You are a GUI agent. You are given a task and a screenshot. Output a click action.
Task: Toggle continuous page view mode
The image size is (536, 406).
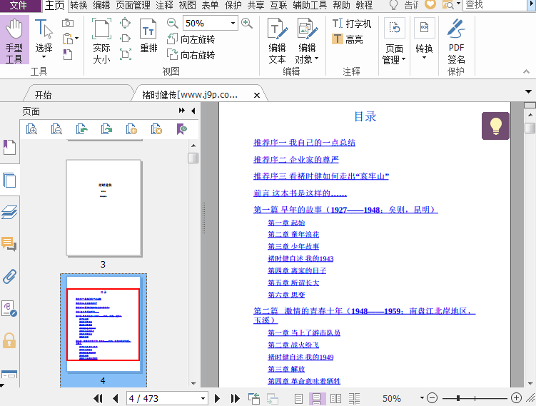click(x=317, y=398)
